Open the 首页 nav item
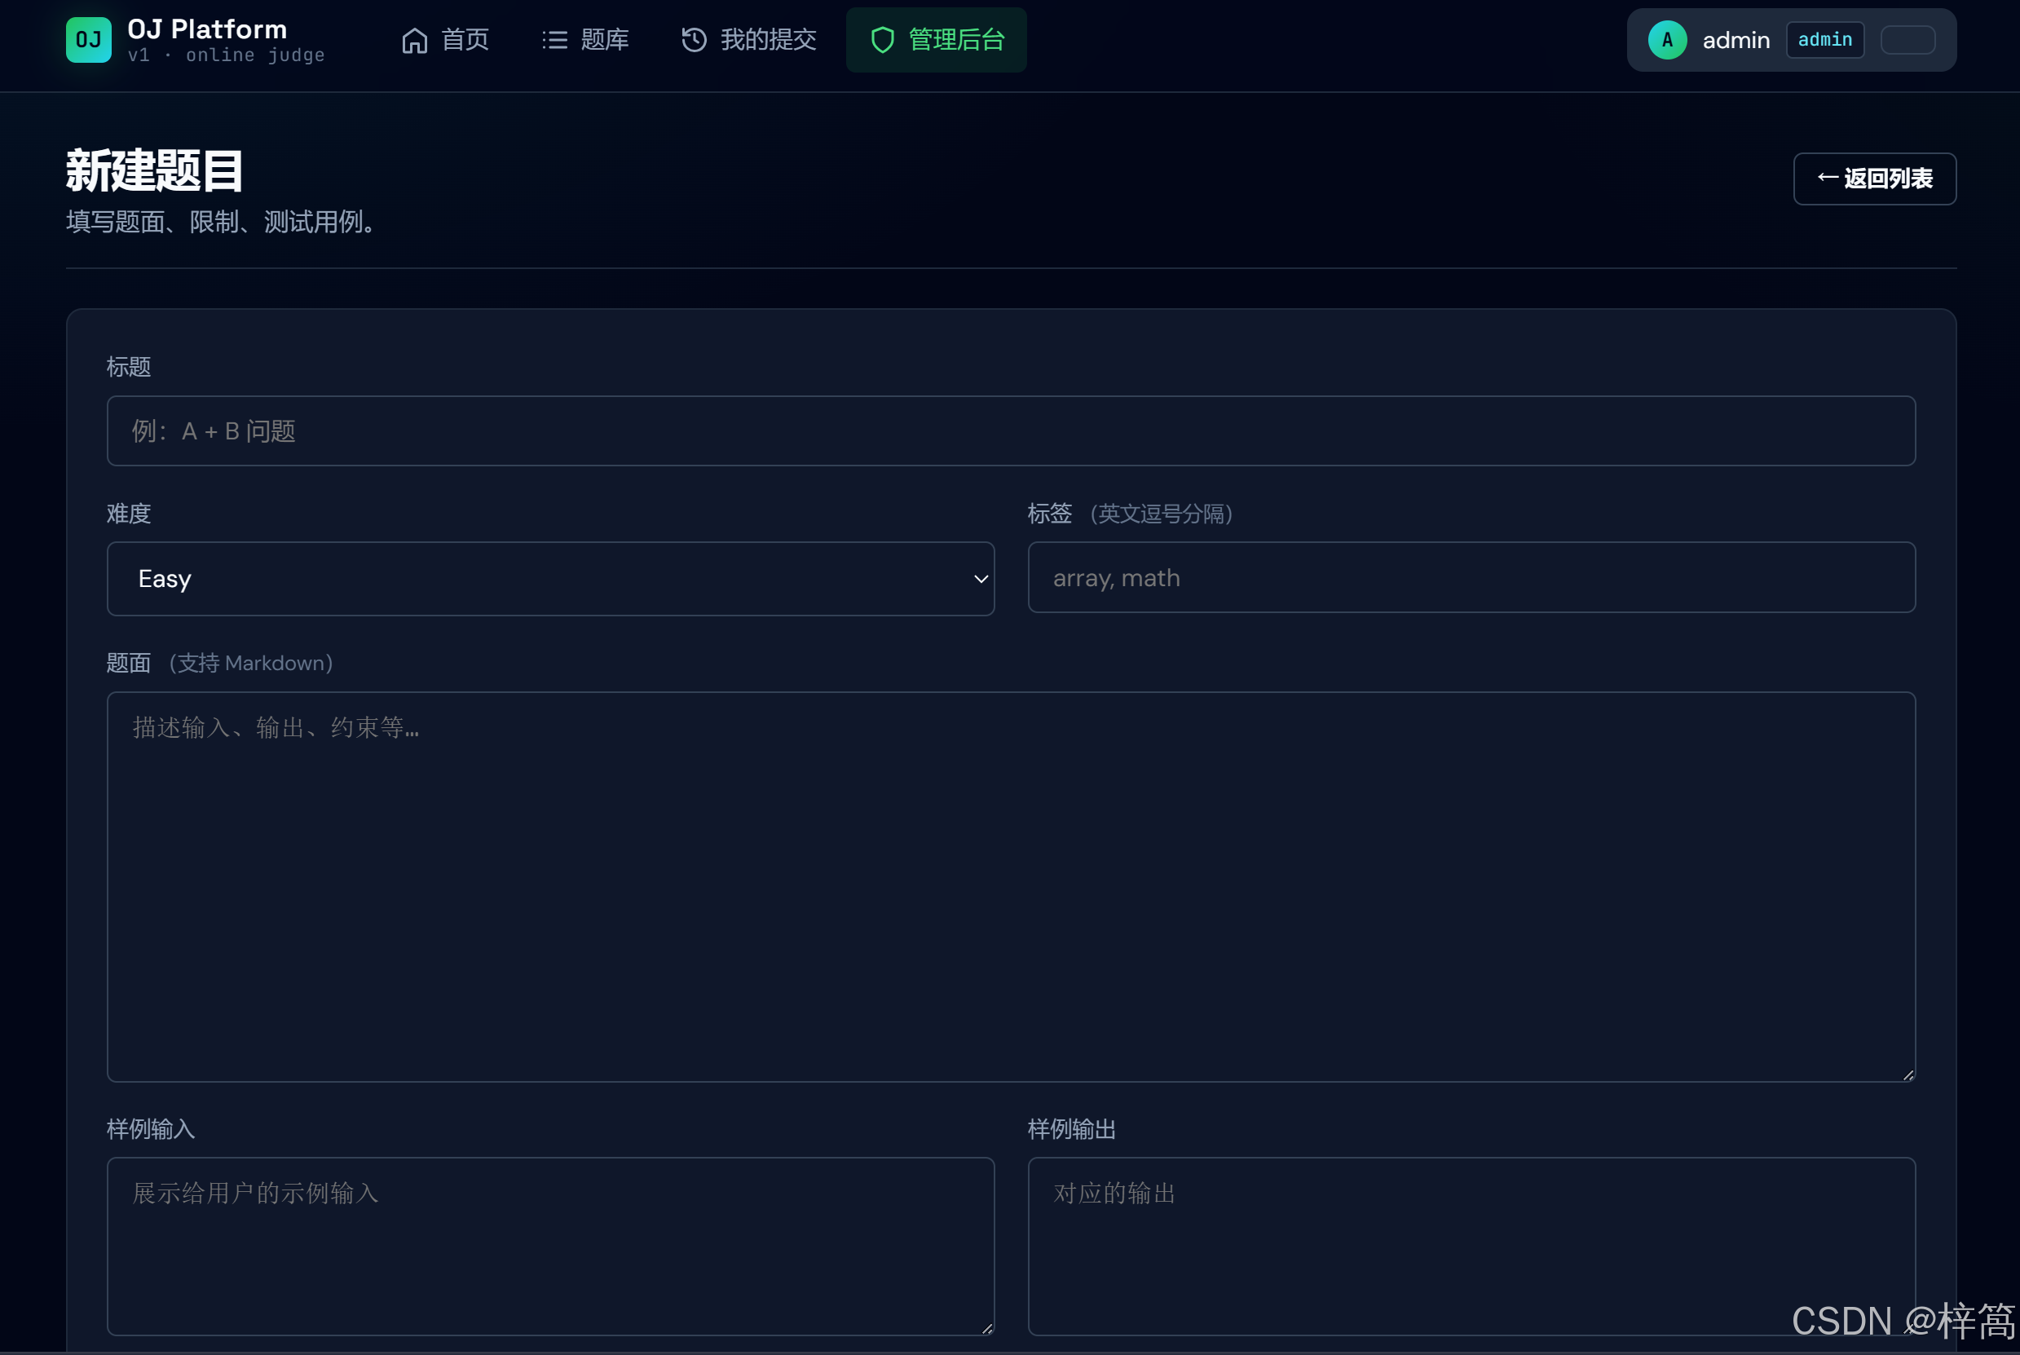This screenshot has width=2020, height=1355. pos(446,40)
